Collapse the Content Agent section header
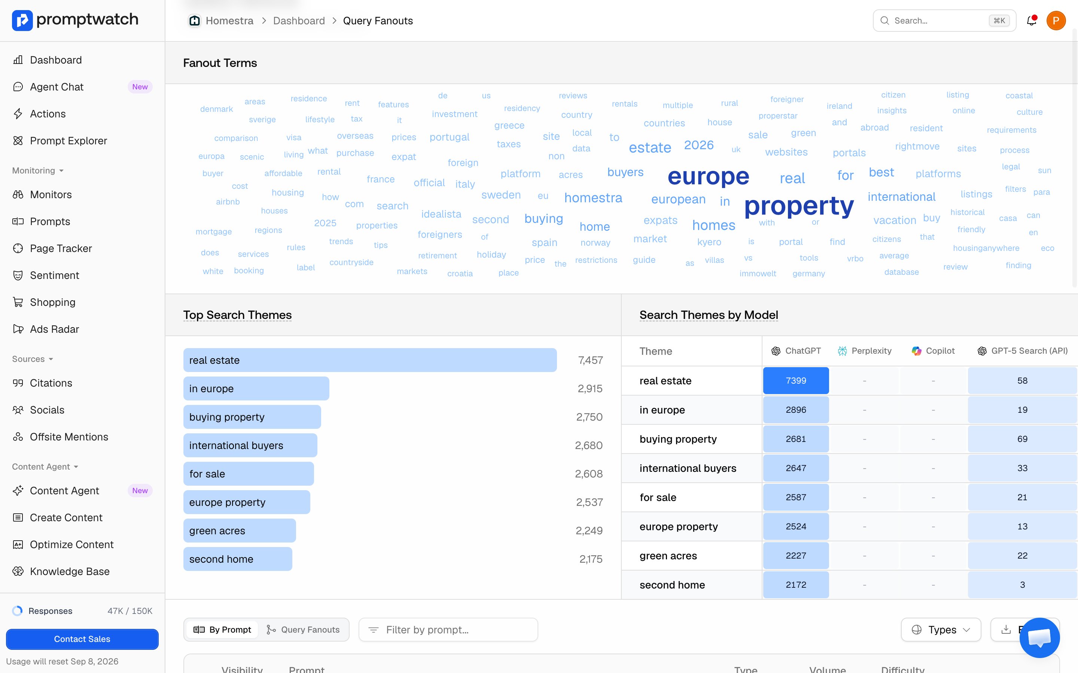 (x=45, y=467)
